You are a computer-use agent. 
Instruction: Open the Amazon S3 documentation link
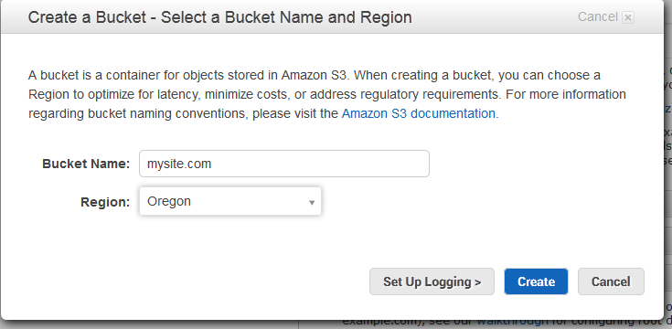click(x=419, y=113)
